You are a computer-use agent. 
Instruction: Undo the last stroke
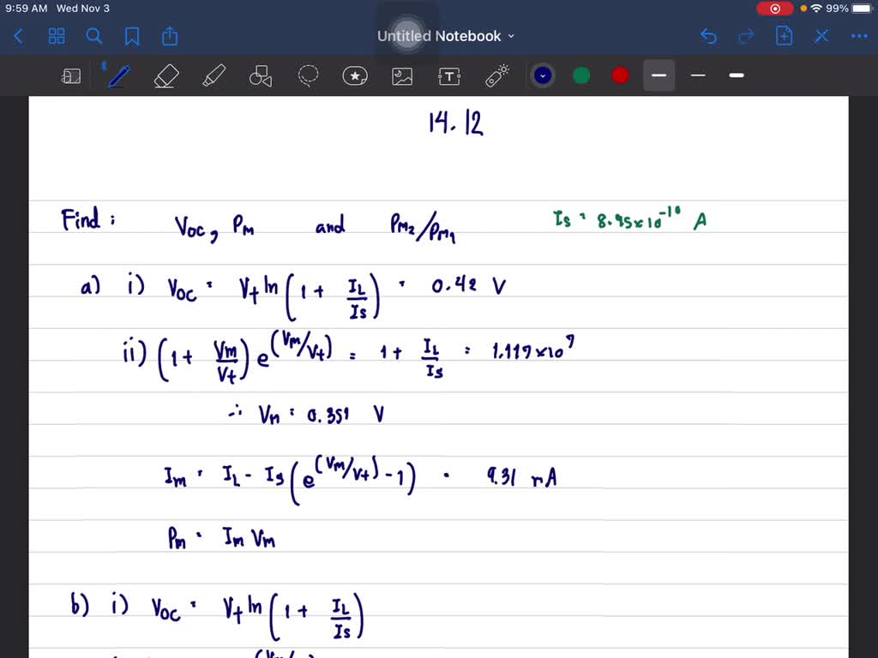(708, 36)
